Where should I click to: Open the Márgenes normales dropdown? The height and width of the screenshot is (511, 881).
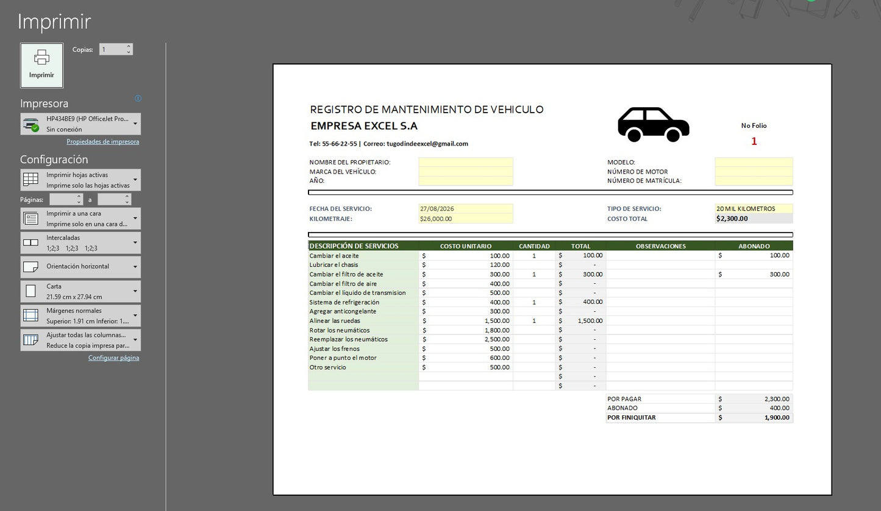[x=80, y=315]
